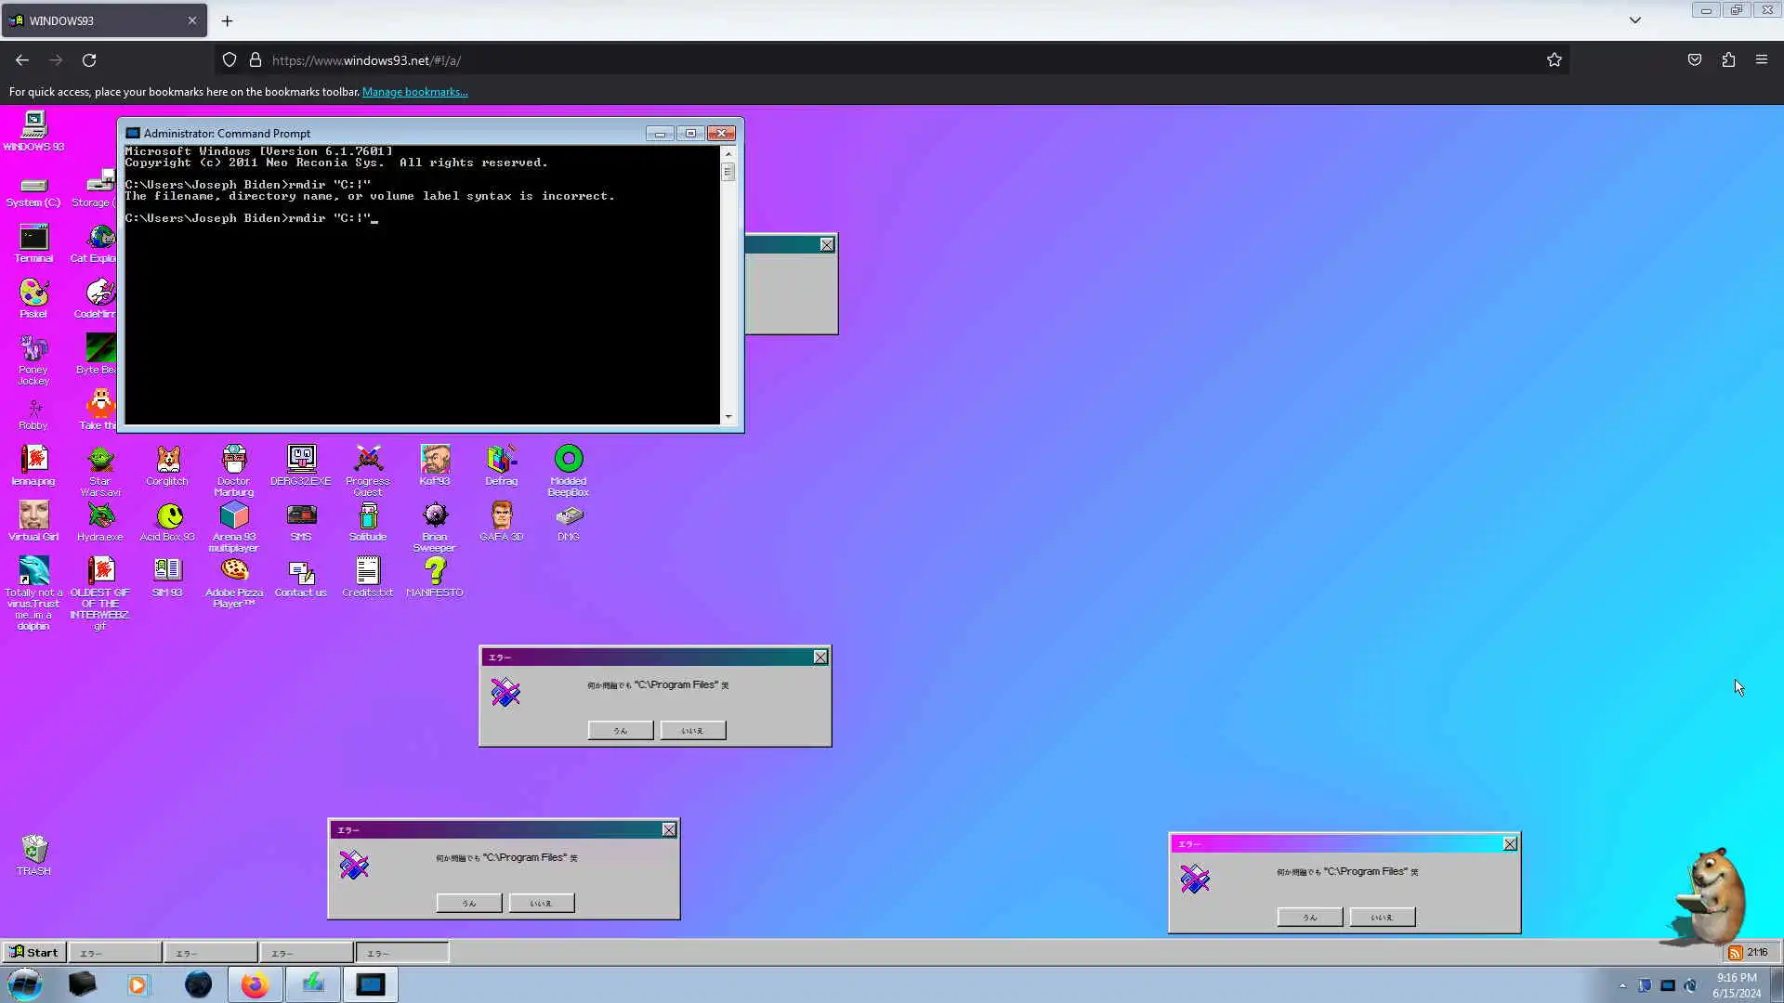Viewport: 1784px width, 1003px height.
Task: Click Manage bookmarks link
Action: pyautogui.click(x=414, y=92)
